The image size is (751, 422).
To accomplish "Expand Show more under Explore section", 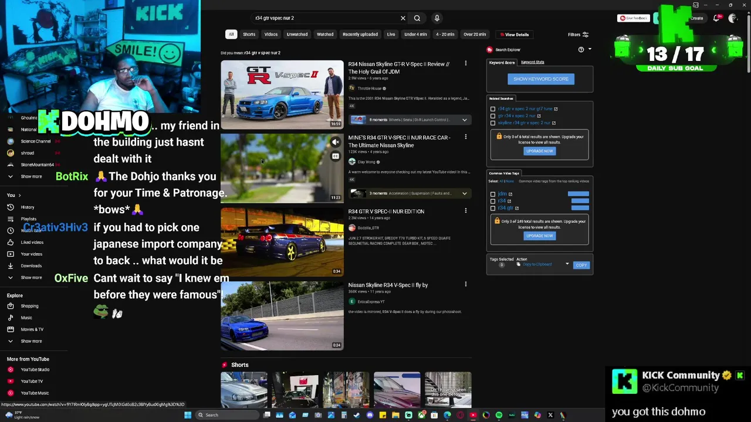I will tap(31, 341).
